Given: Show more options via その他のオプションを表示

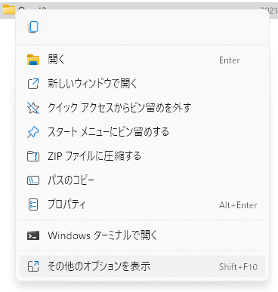Looking at the screenshot, I should click(142, 266).
